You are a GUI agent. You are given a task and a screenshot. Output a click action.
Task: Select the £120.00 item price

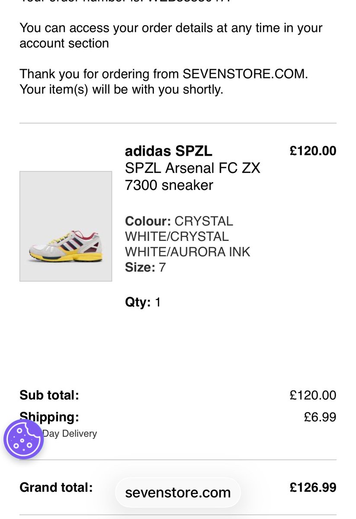point(313,151)
